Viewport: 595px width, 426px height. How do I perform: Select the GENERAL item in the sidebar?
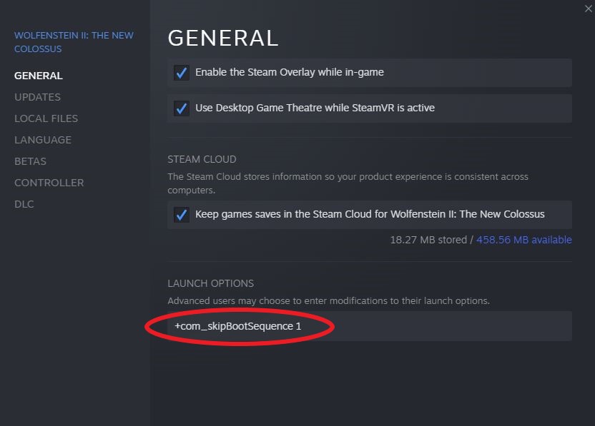39,76
